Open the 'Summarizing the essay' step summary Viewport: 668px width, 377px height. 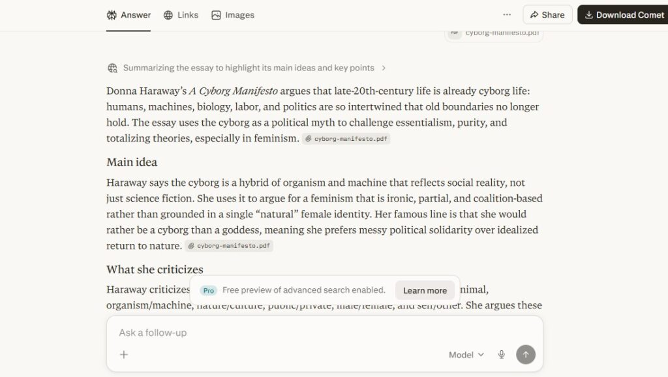[246, 68]
